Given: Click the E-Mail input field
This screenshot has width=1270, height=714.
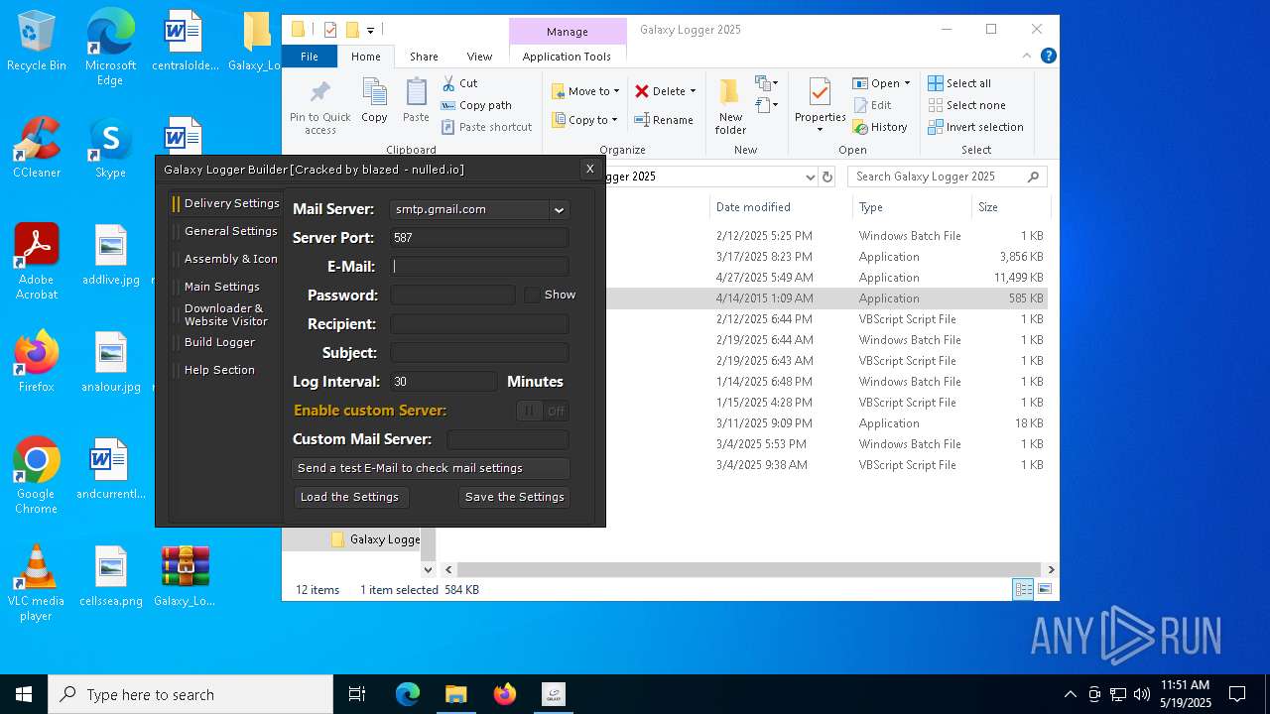Looking at the screenshot, I should (x=479, y=267).
